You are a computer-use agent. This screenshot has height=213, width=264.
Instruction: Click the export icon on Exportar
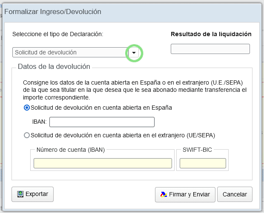(20, 194)
